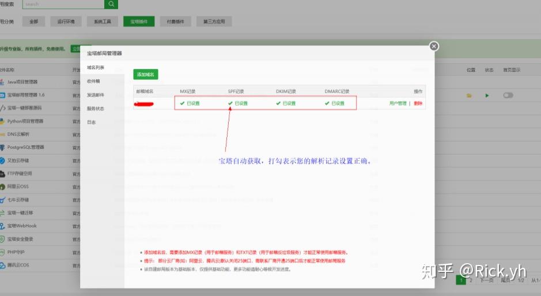Open the folder location icon for 宝塔邮局管理器
The image size is (541, 296).
(x=469, y=95)
